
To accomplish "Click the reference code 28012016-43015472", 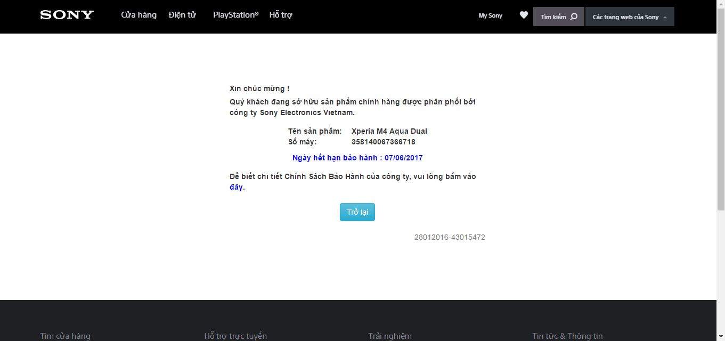I will [450, 237].
